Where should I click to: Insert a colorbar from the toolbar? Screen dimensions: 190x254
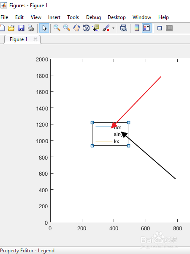click(137, 28)
